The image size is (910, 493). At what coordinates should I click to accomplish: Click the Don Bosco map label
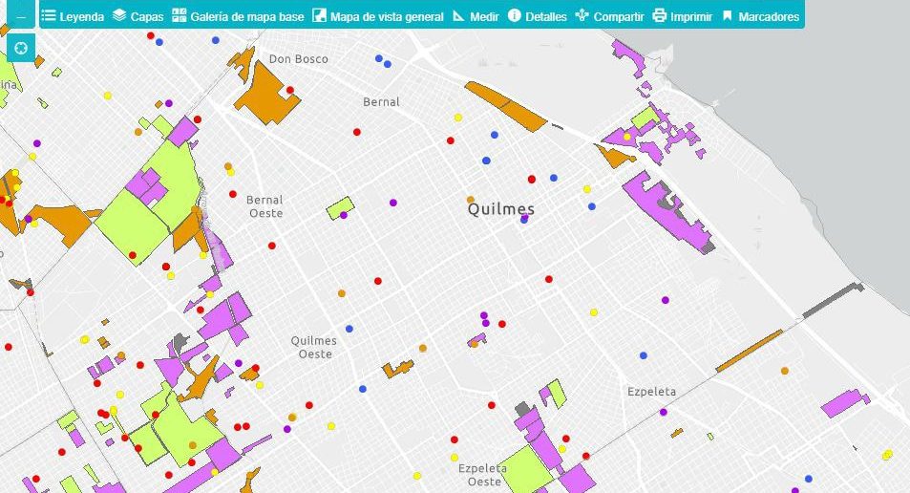pos(298,59)
